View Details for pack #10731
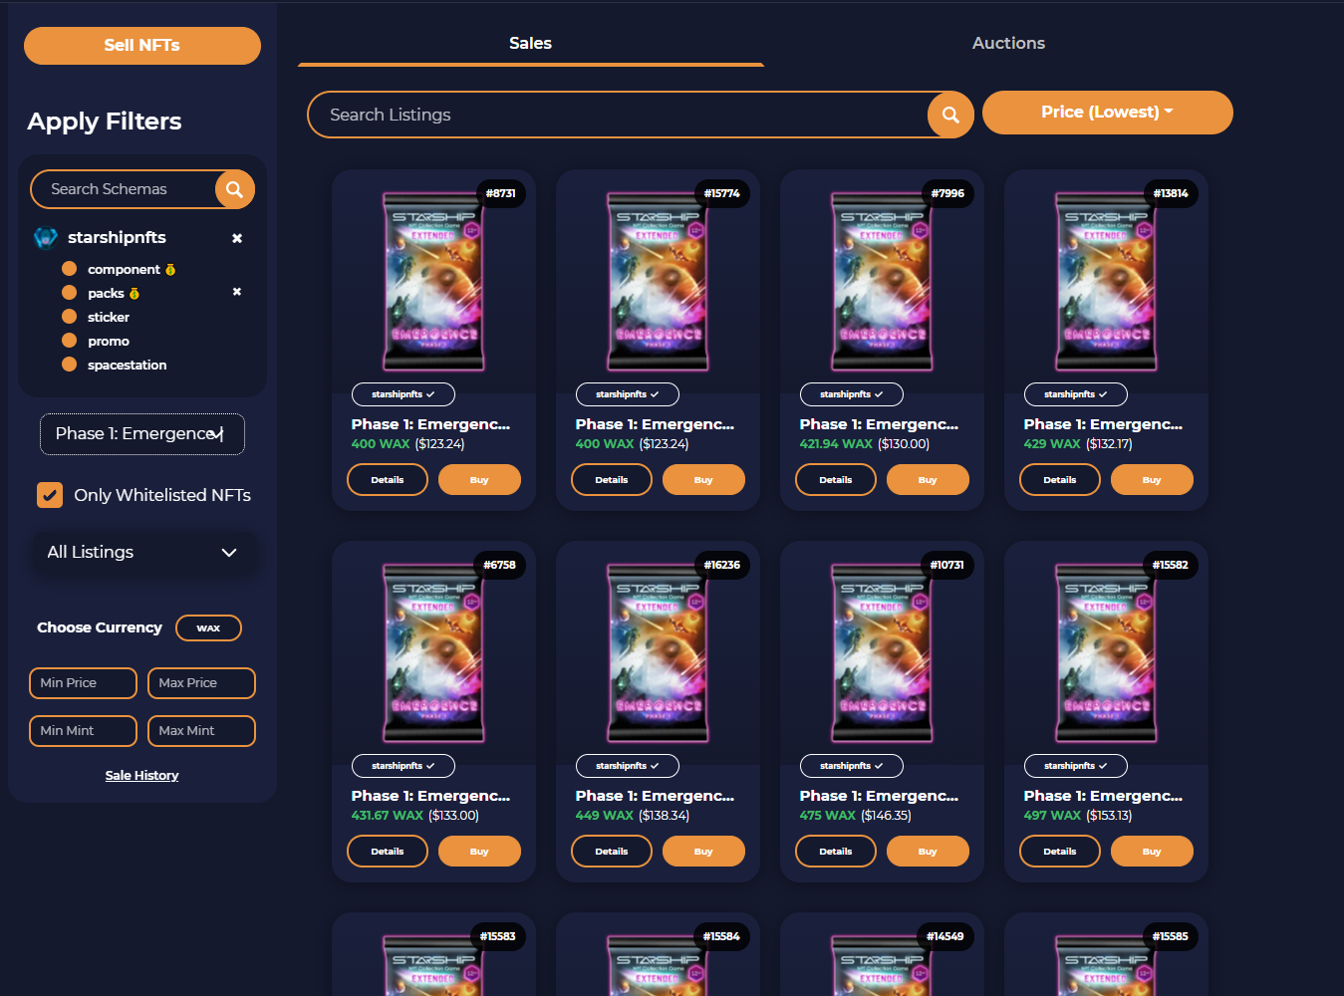The width and height of the screenshot is (1344, 996). pos(836,852)
